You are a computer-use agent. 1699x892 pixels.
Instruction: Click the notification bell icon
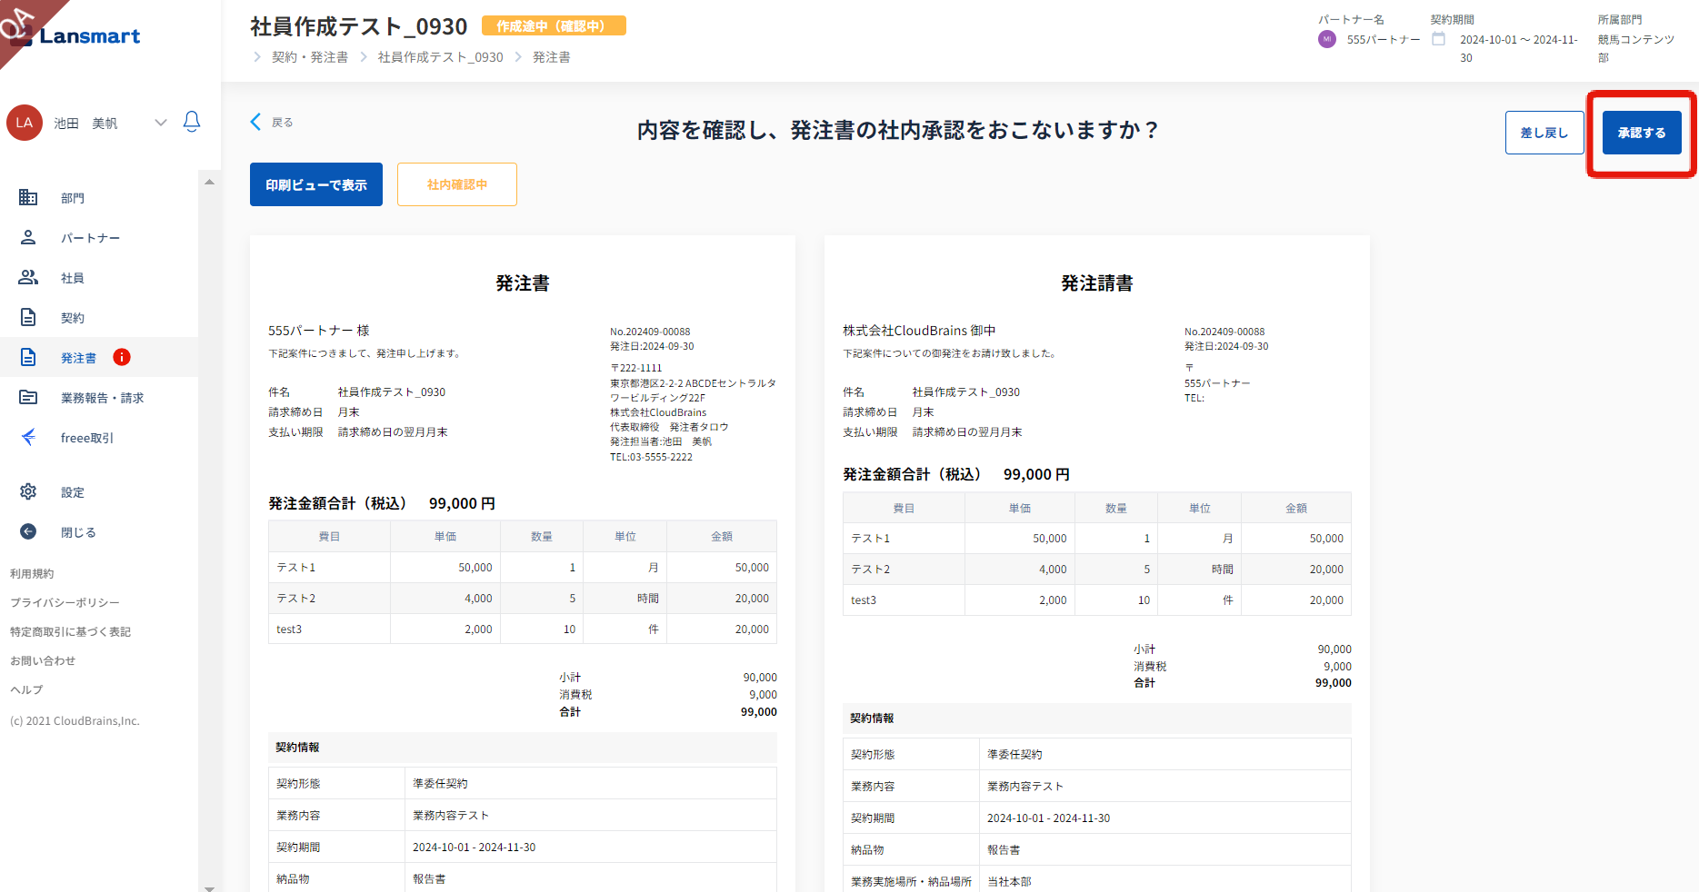click(x=192, y=122)
